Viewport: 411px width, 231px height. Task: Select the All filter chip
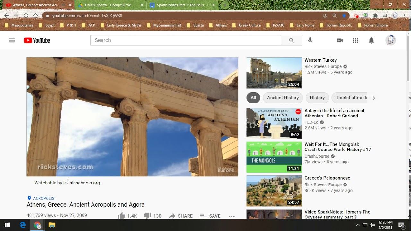pos(253,98)
